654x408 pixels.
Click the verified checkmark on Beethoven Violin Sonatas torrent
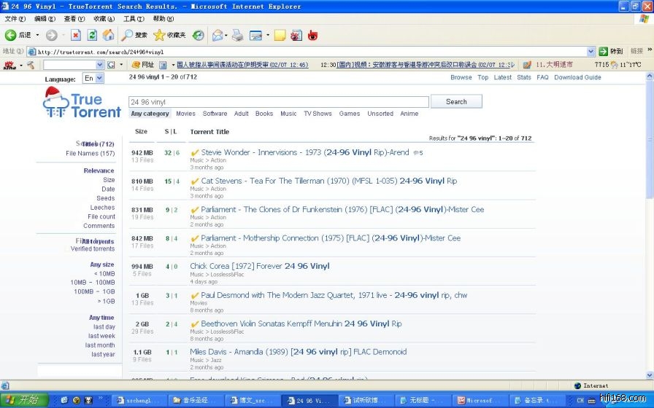(x=194, y=324)
